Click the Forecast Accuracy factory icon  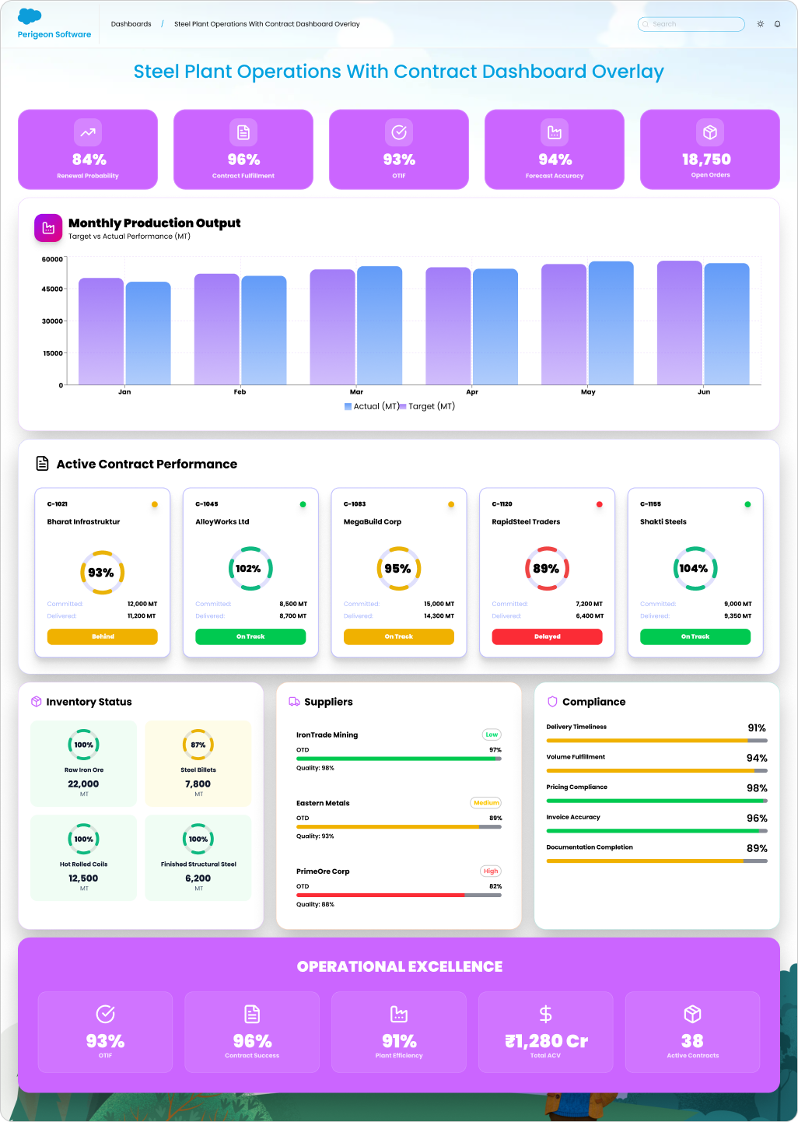[555, 132]
